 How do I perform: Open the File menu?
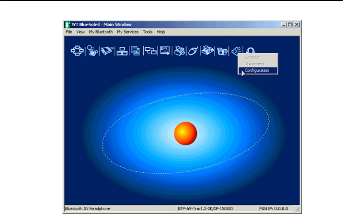coord(69,32)
